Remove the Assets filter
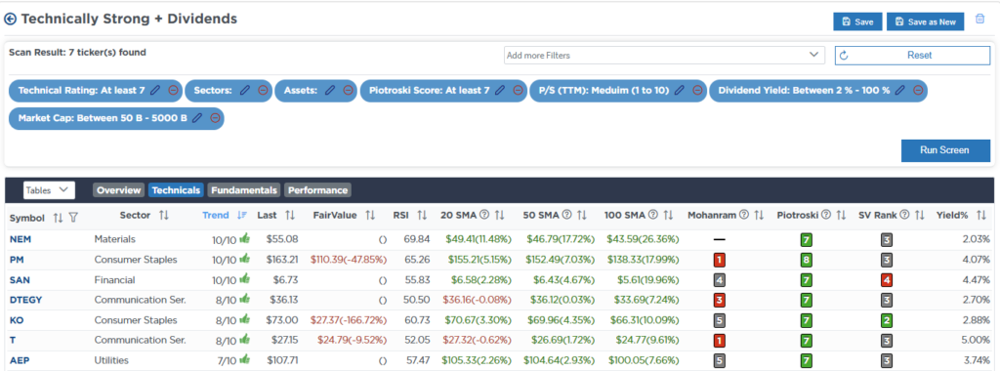The width and height of the screenshot is (1000, 371). coord(348,91)
